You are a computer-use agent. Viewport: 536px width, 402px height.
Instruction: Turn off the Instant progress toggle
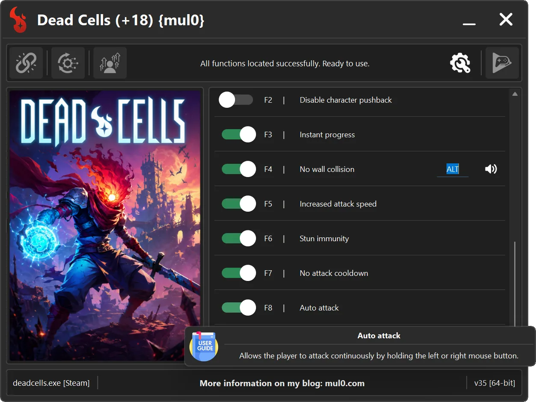[239, 135]
